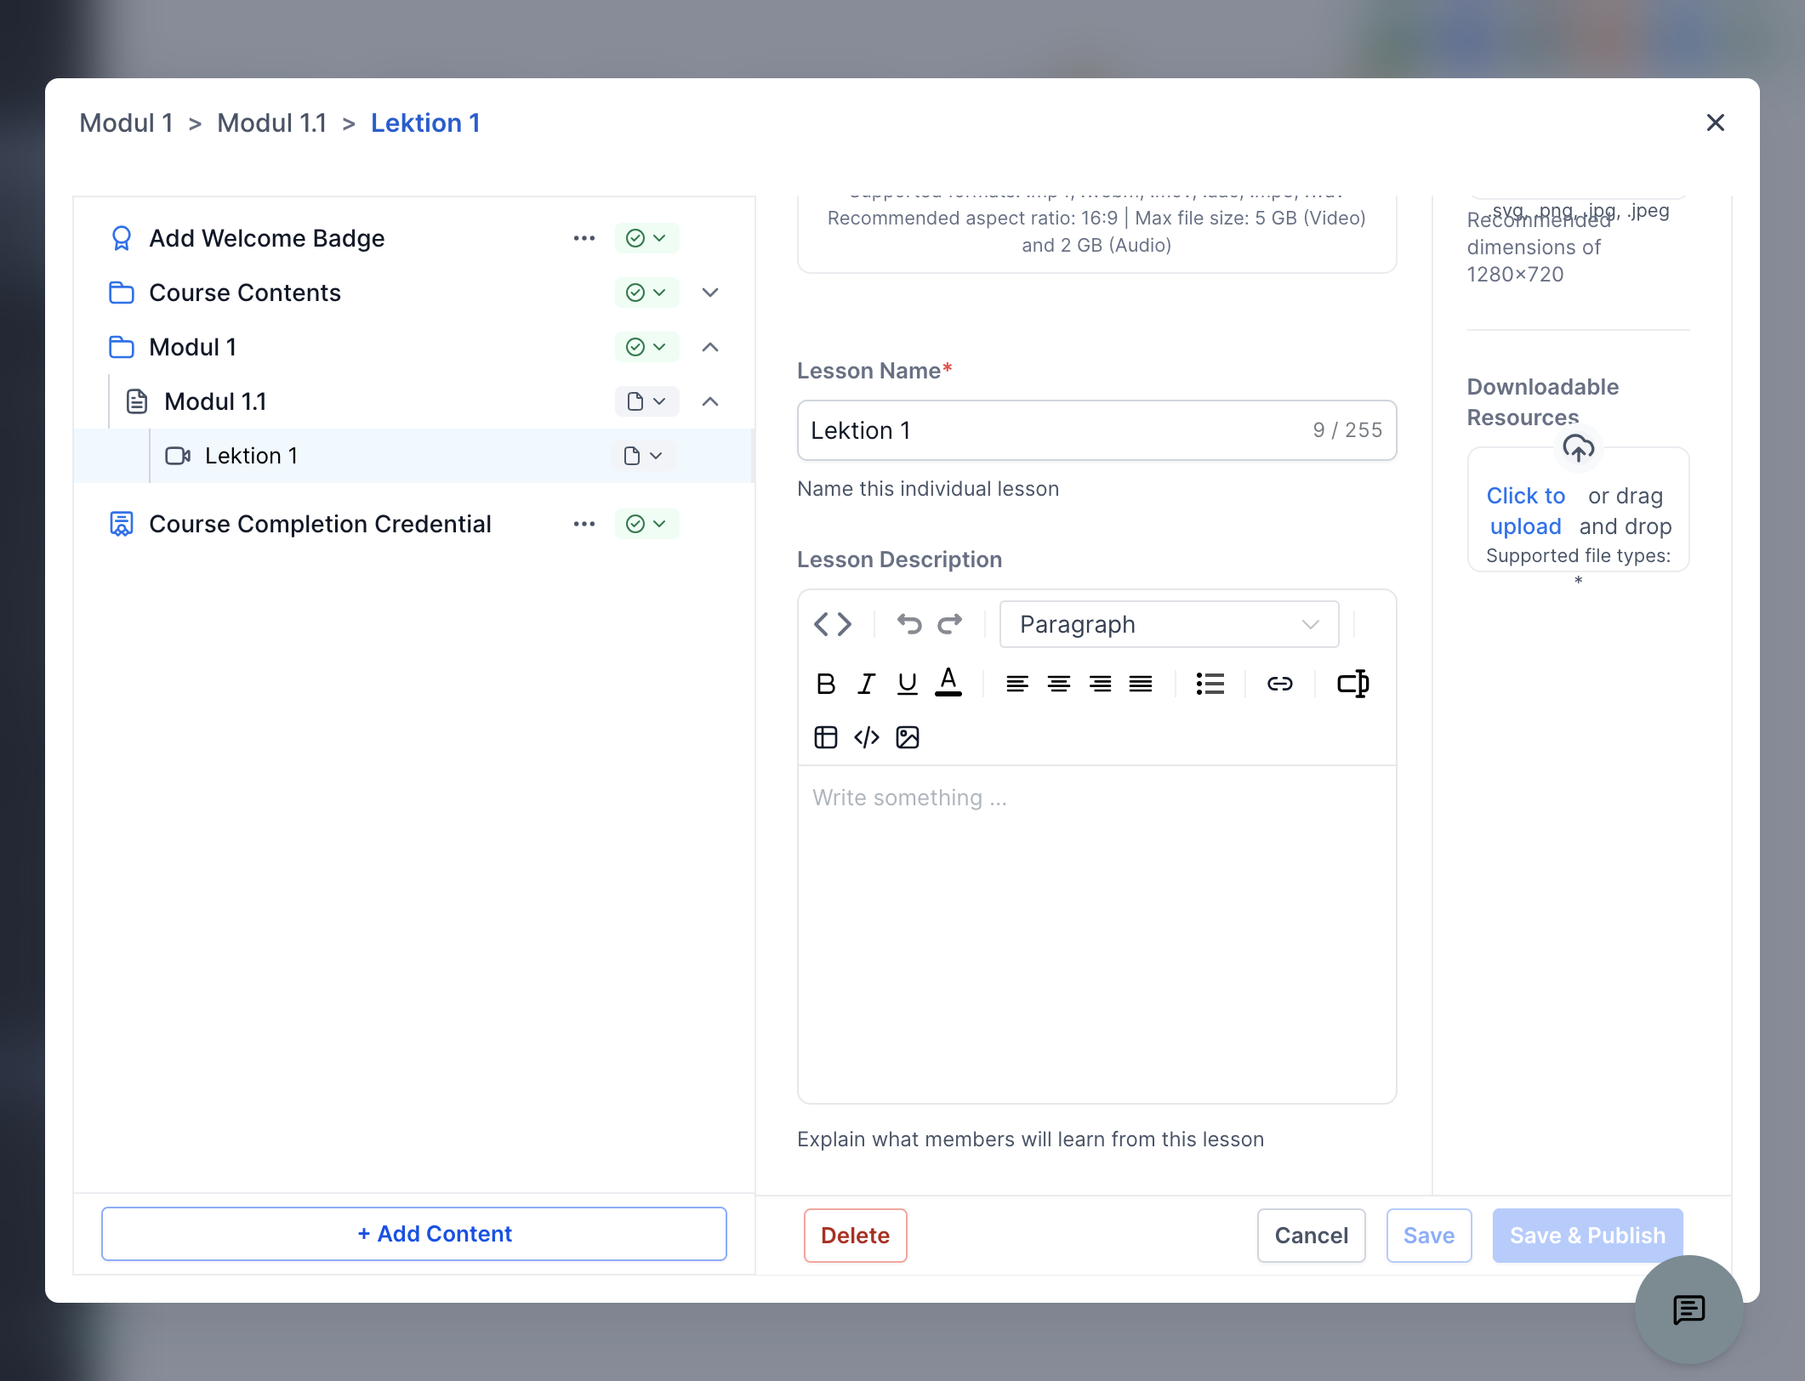Toggle the Add Welcome Badge published status
Screen dimensions: 1805x1381
[x=646, y=238]
